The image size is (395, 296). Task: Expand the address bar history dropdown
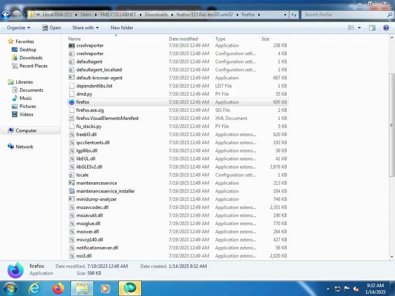click(285, 15)
